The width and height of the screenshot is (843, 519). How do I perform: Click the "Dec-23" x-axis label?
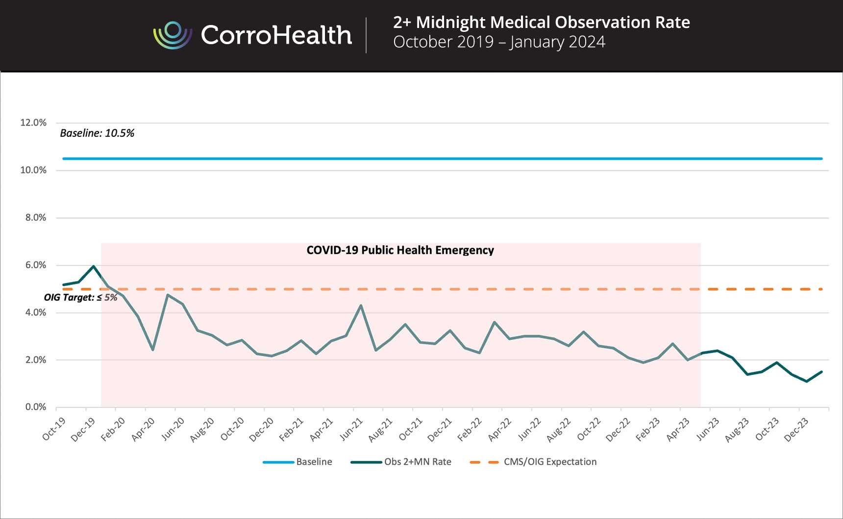(796, 430)
